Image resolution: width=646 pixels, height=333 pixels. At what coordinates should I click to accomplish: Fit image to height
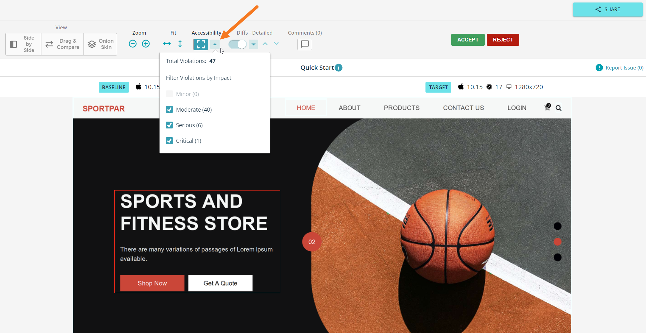point(180,44)
